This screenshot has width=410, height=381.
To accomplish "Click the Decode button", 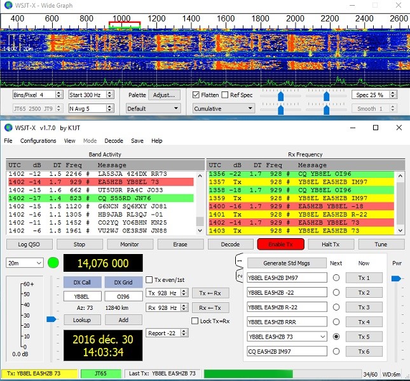I will pos(230,244).
